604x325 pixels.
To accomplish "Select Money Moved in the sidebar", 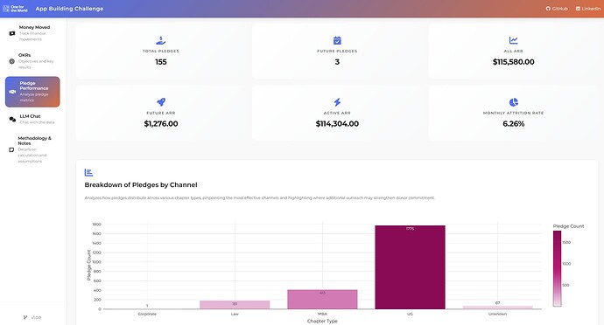I will coord(32,33).
